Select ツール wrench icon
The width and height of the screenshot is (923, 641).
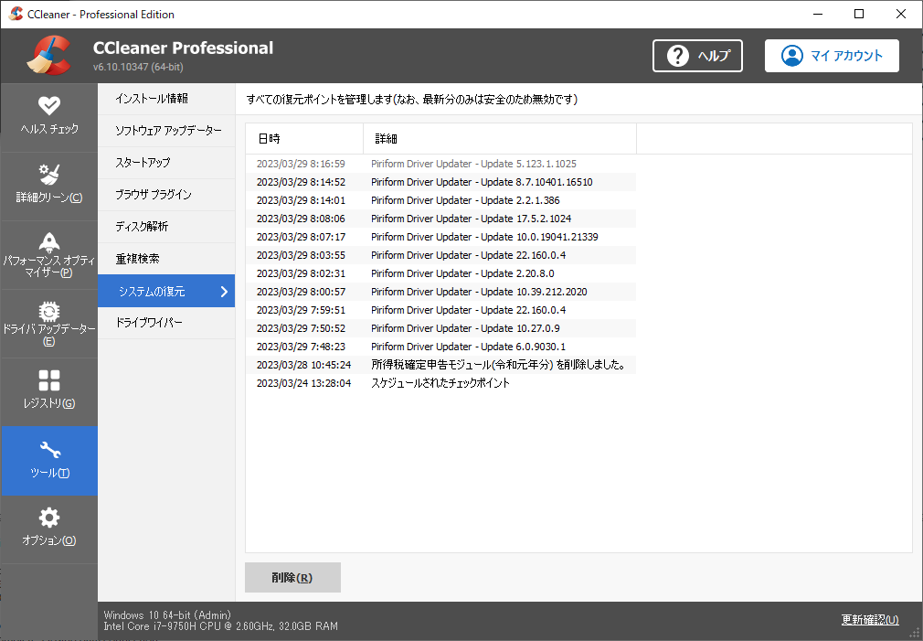pyautogui.click(x=49, y=450)
